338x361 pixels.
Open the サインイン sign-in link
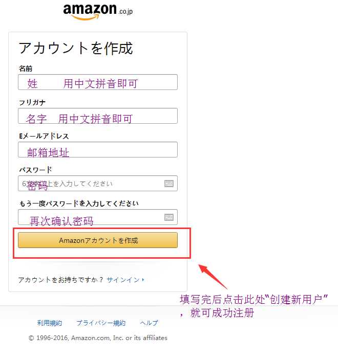coord(123,280)
